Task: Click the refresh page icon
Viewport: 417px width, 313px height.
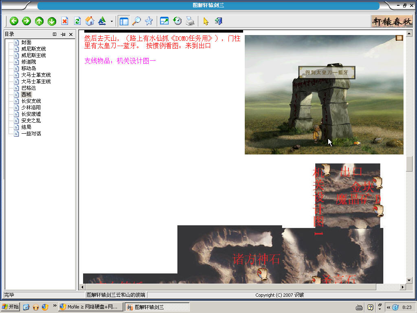Action: (x=77, y=21)
